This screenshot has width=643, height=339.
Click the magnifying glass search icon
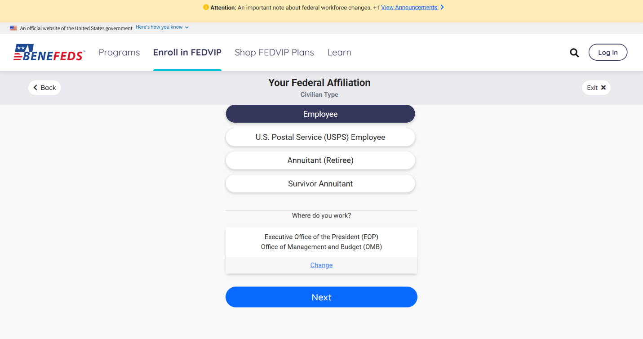[x=574, y=53]
